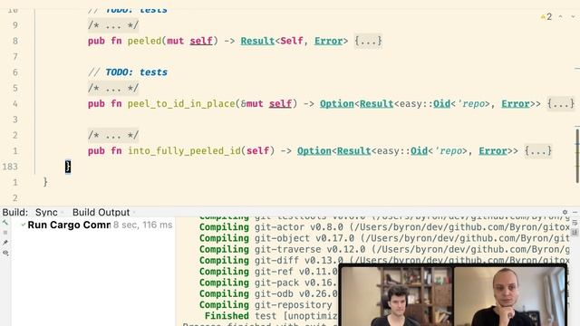
Task: Expand folded body of peeled function
Action: (368, 41)
